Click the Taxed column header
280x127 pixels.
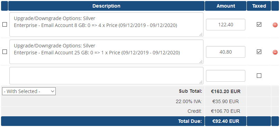(259, 6)
